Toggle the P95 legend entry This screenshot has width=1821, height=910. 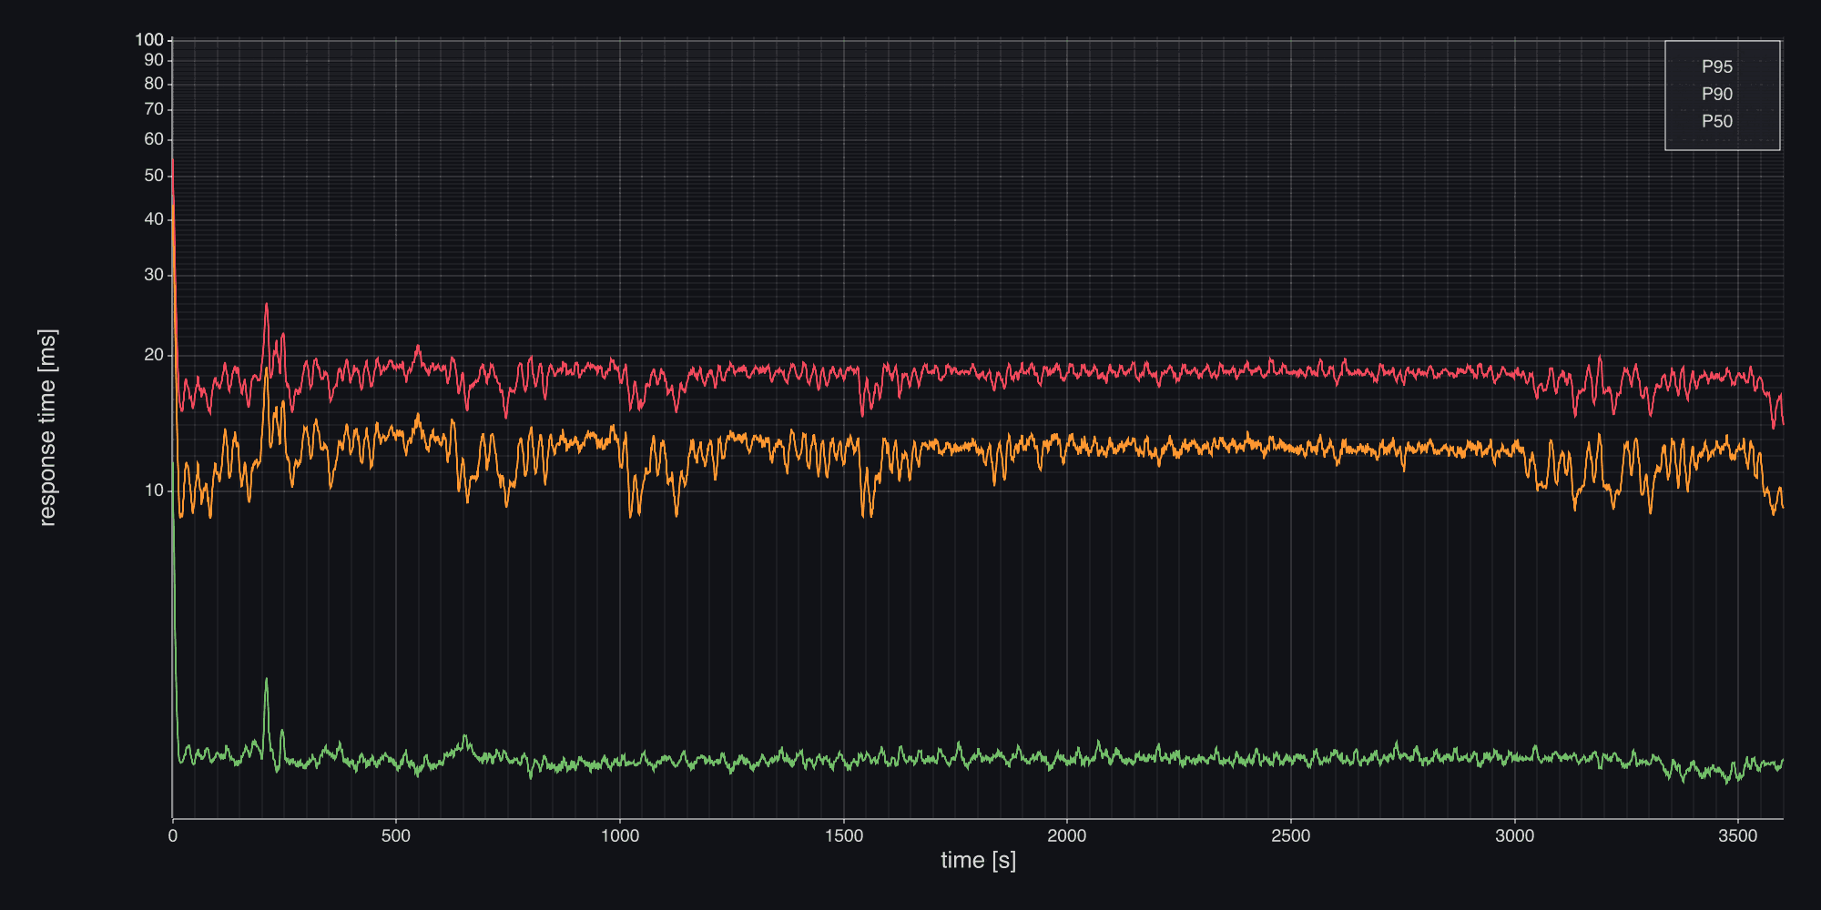tap(1716, 67)
